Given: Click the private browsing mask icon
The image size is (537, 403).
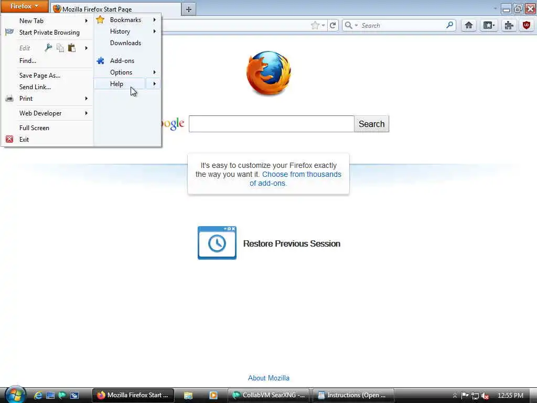Looking at the screenshot, I should tap(9, 32).
